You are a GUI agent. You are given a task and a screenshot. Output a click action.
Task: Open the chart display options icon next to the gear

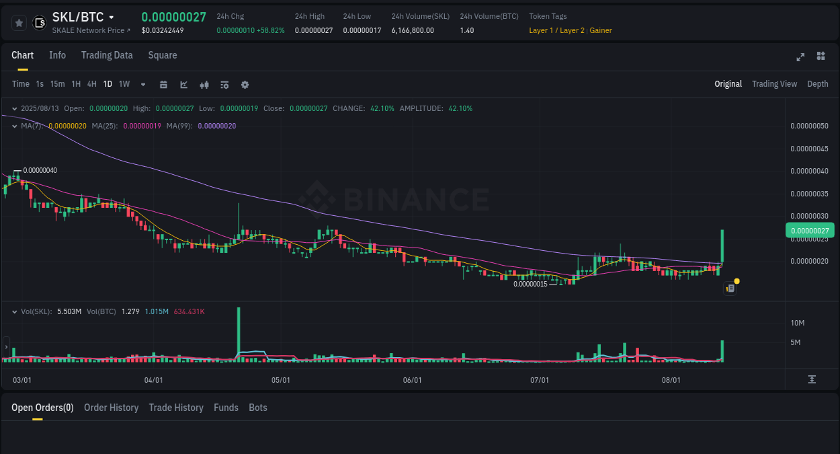point(224,85)
